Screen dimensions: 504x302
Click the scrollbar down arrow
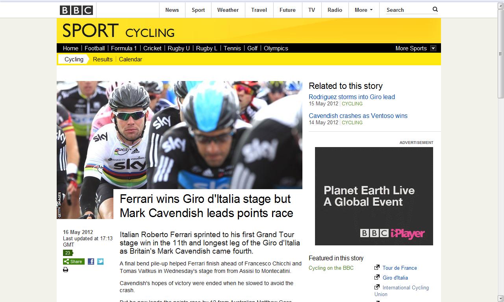tap(500, 298)
